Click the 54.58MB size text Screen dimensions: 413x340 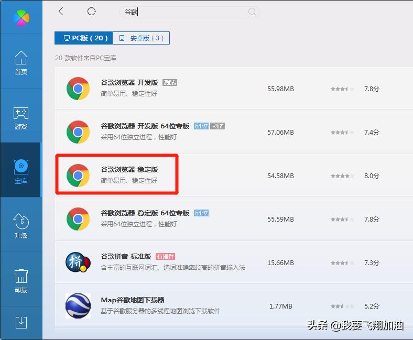click(280, 176)
